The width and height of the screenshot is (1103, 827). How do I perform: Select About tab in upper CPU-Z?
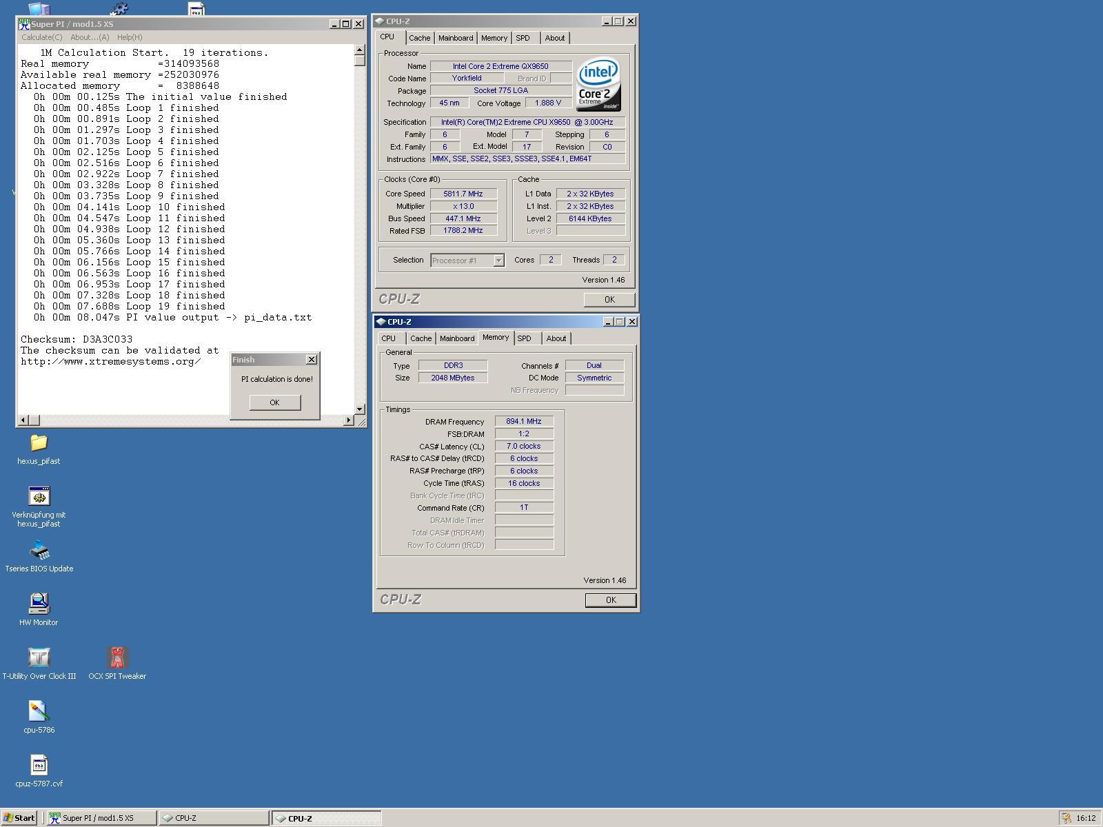click(x=554, y=39)
